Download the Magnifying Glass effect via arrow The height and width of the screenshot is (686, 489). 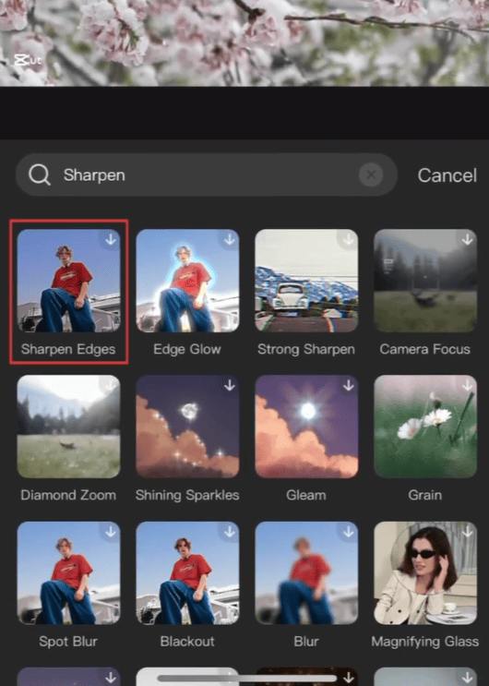(468, 531)
